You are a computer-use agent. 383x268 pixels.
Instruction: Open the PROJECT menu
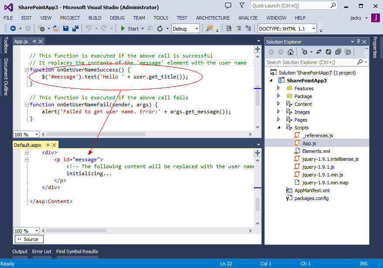[70, 18]
